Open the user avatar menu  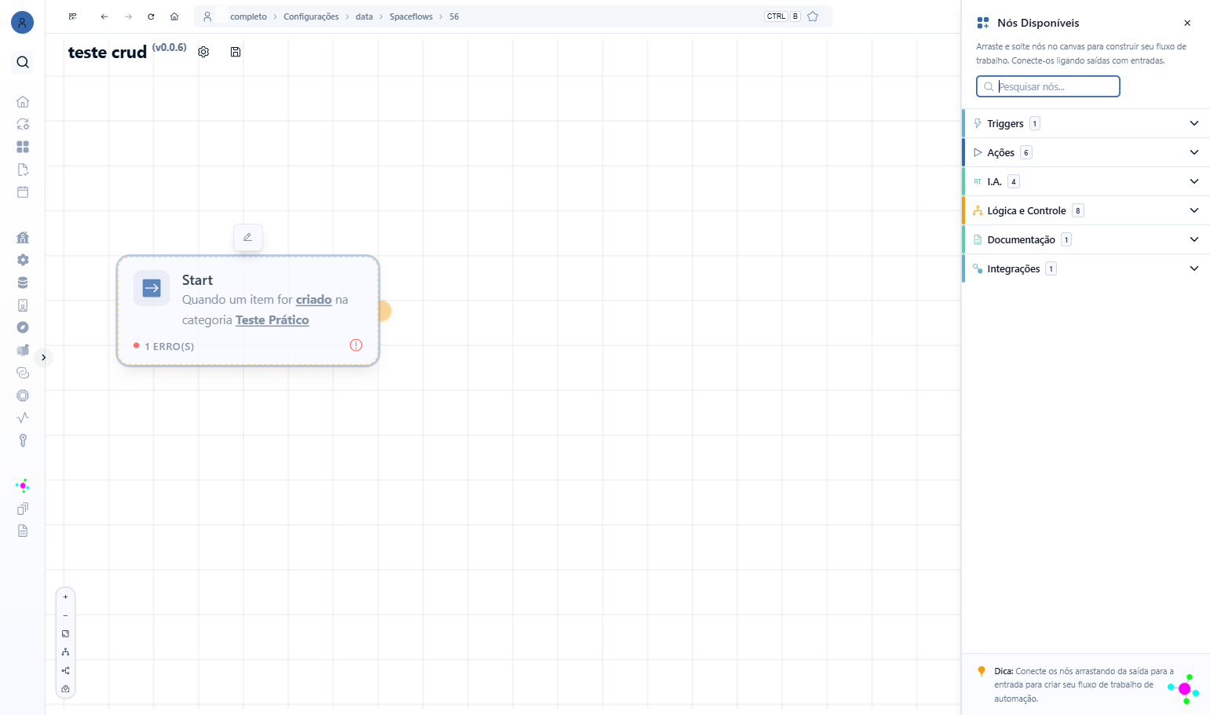(x=22, y=22)
